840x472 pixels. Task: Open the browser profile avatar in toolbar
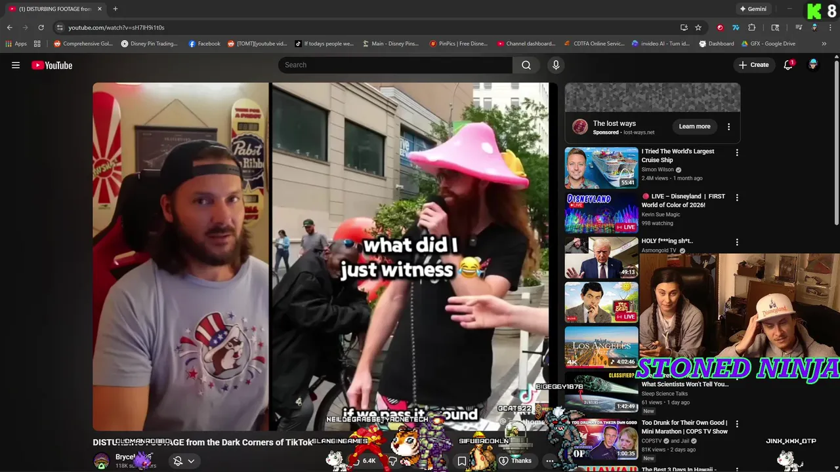tap(814, 28)
